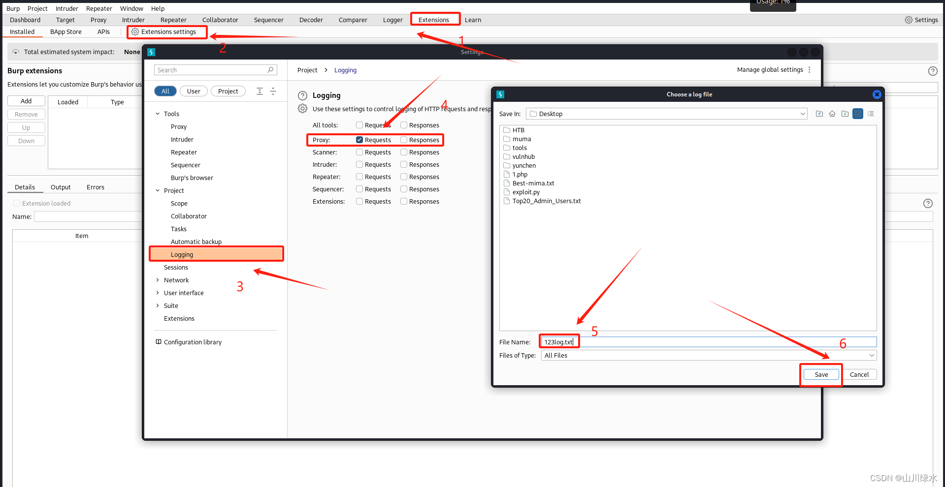The width and height of the screenshot is (945, 487).
Task: Click the Home folder icon in file dialog
Action: (832, 114)
